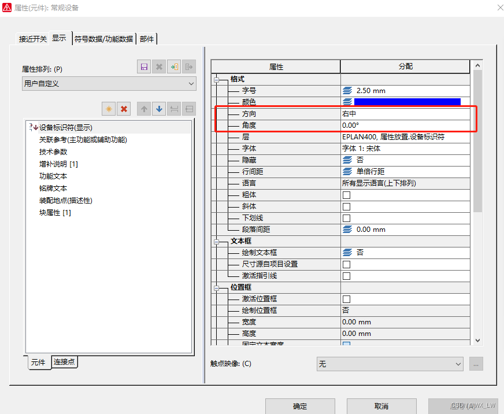This screenshot has width=504, height=414.
Task: Click the 绘制位置框 value 否
Action: point(405,310)
